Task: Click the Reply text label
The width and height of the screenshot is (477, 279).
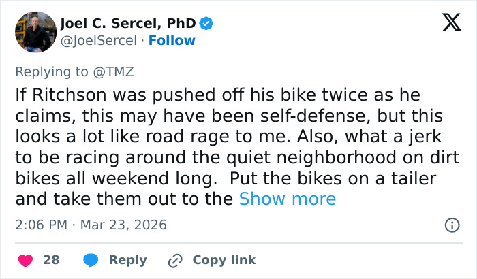Action: tap(127, 260)
